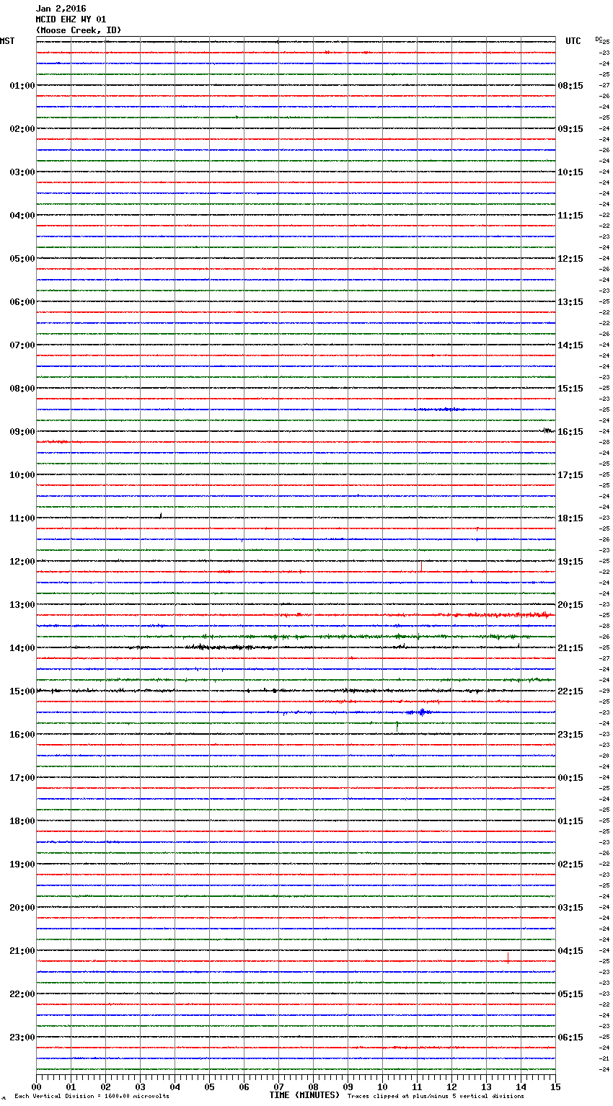
Task: Click the 03:15 UTC time label
Action: point(570,908)
